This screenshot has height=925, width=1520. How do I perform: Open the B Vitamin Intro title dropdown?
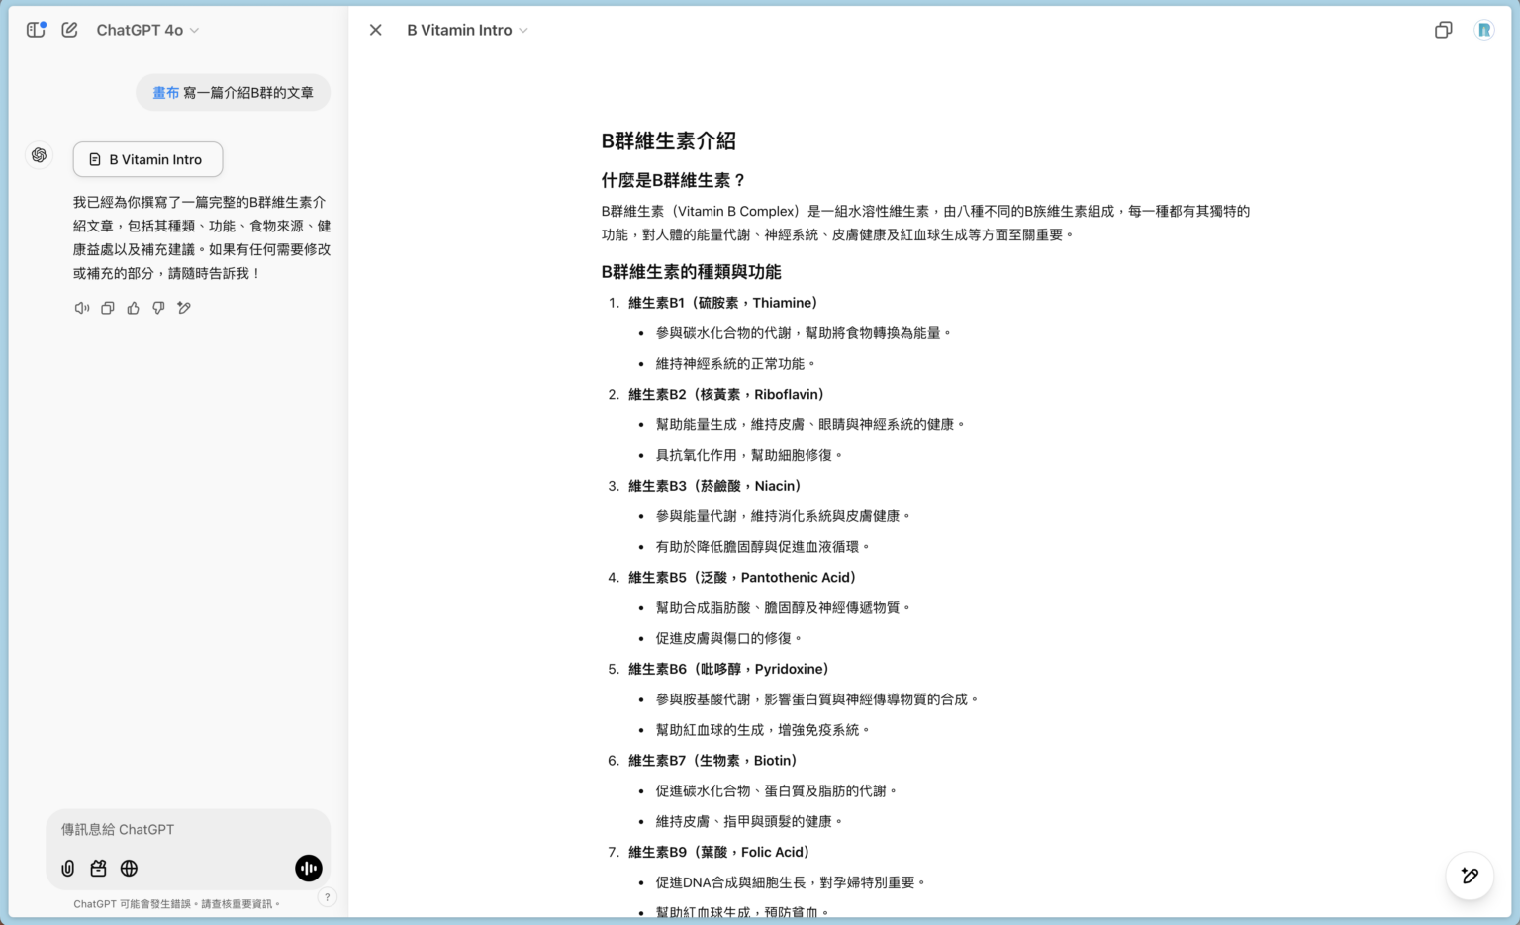[466, 30]
